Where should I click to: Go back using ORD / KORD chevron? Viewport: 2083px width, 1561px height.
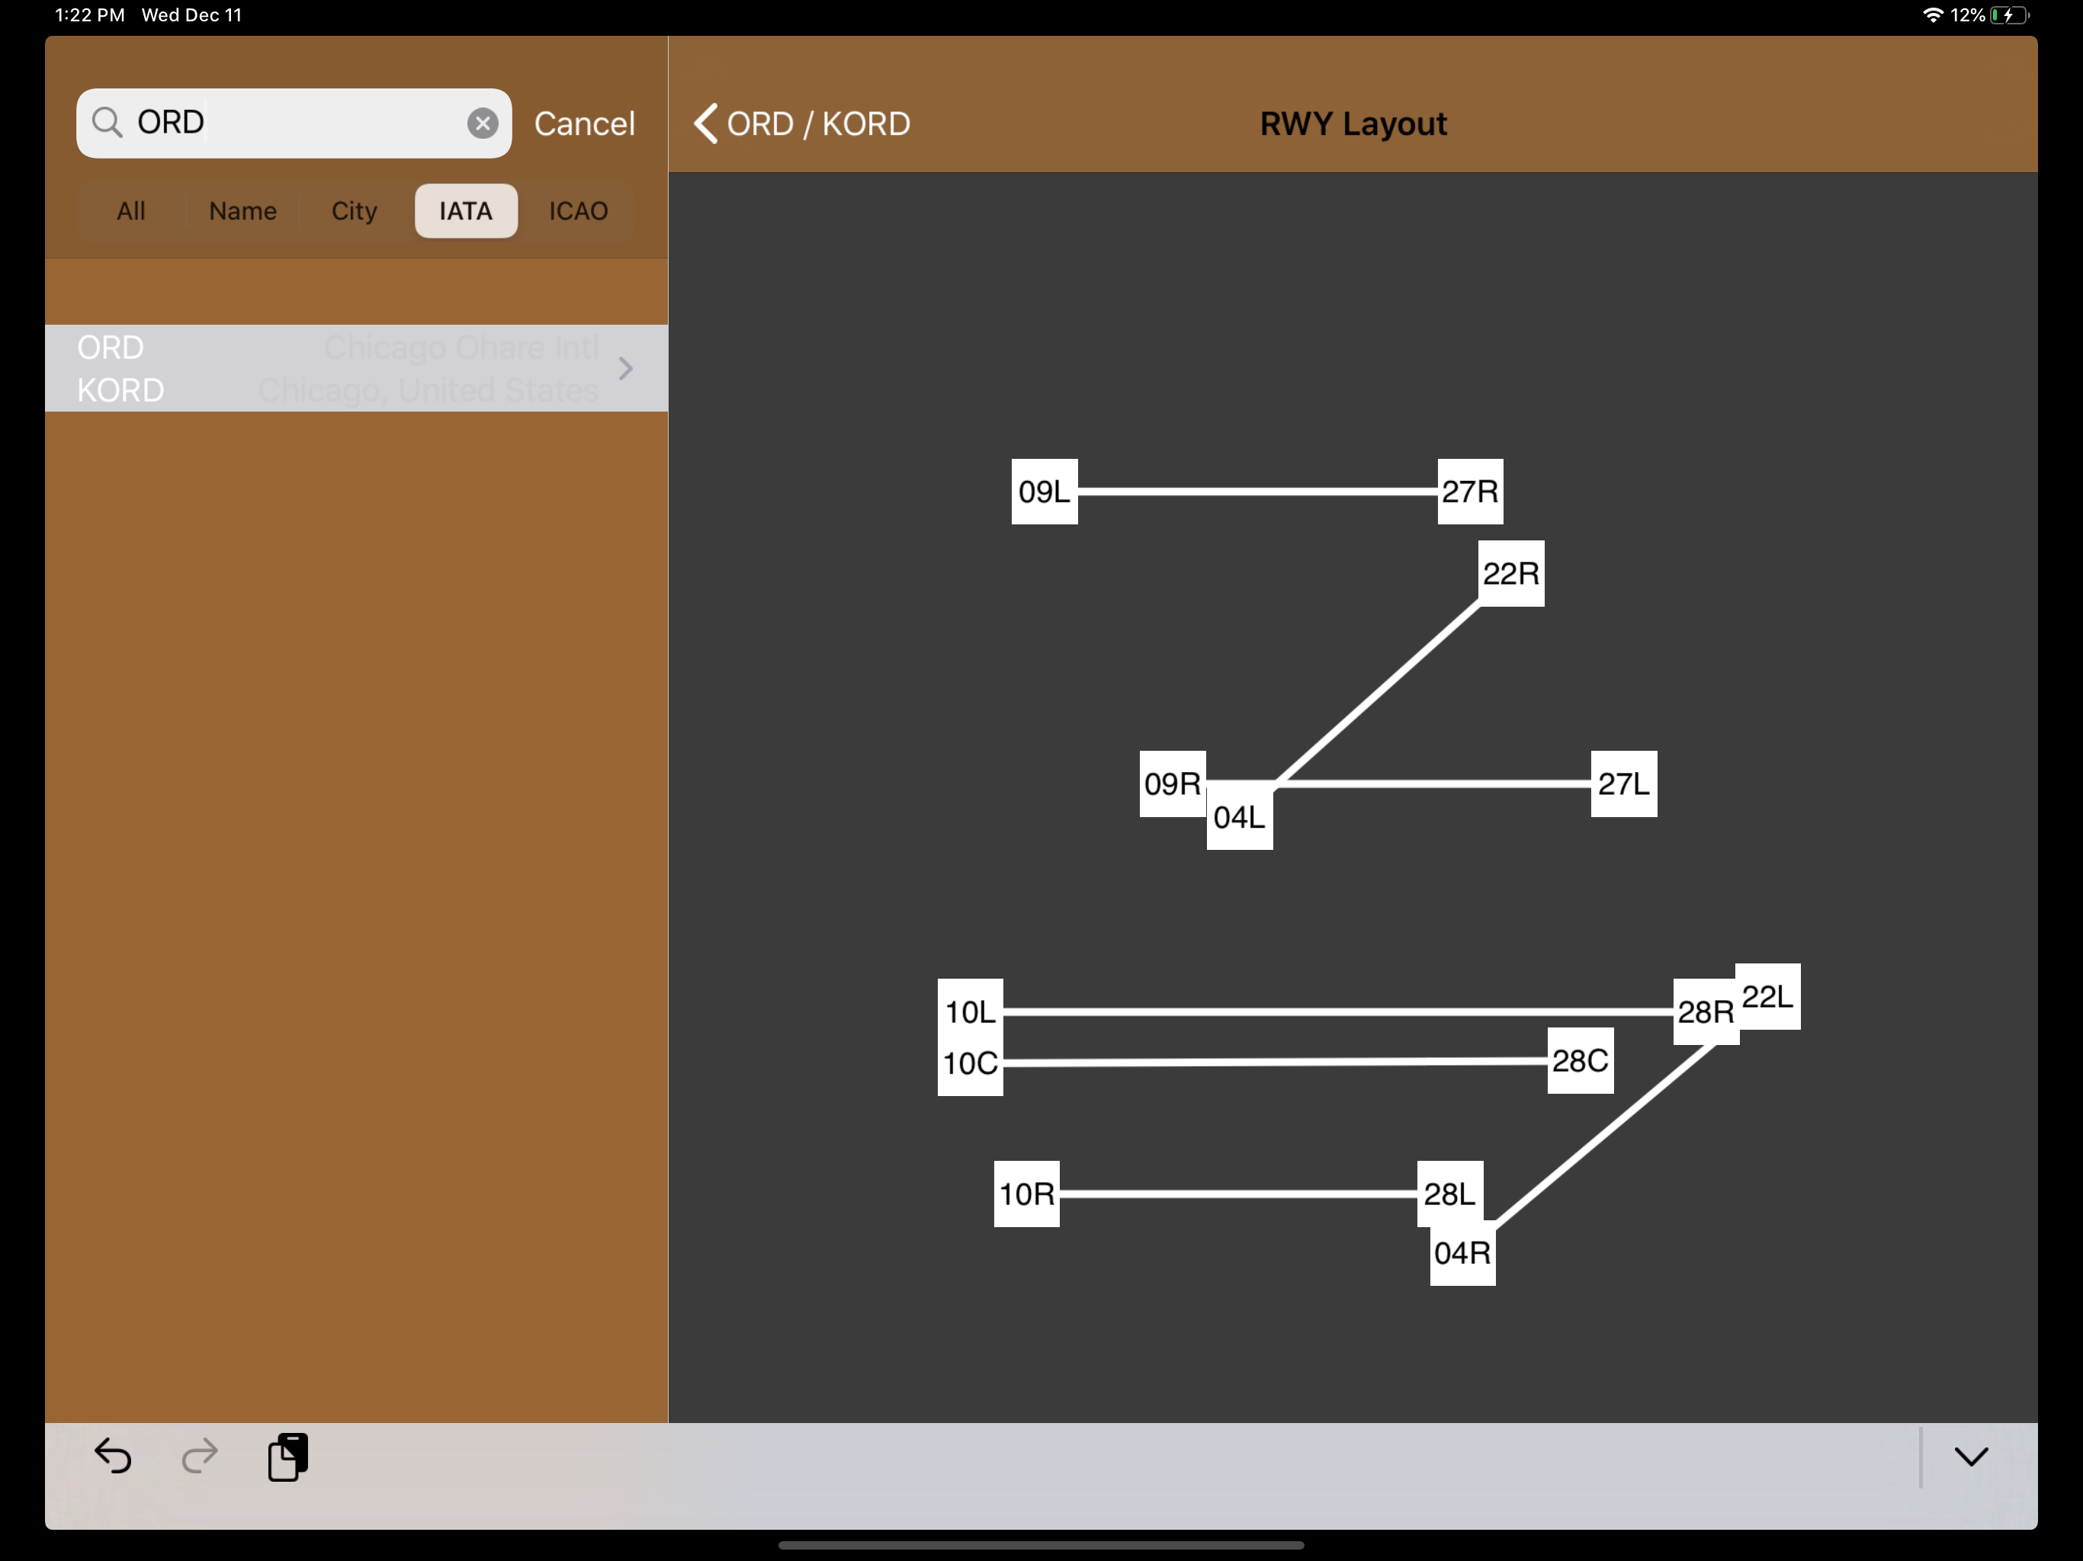click(x=706, y=123)
